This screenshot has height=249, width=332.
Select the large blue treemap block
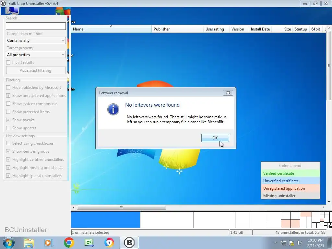105,220
